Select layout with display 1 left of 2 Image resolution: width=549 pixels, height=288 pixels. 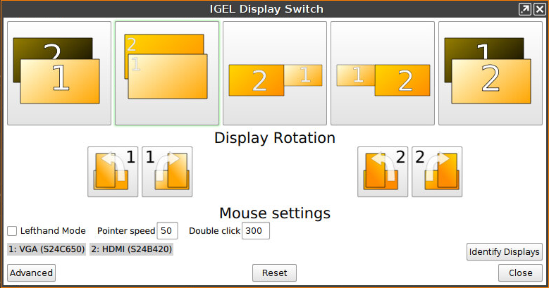[383, 73]
